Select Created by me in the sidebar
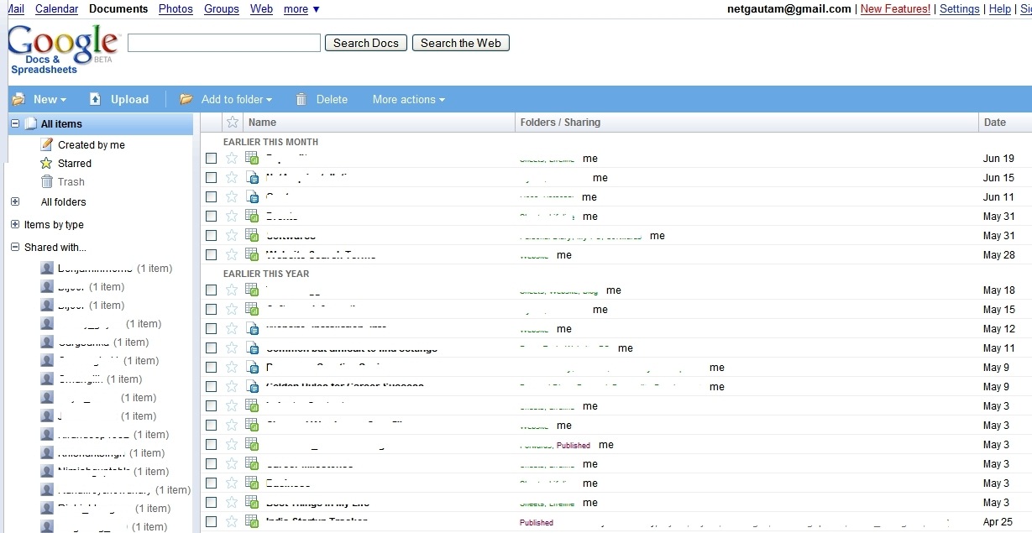Screen dimensions: 1032x533 [x=92, y=144]
